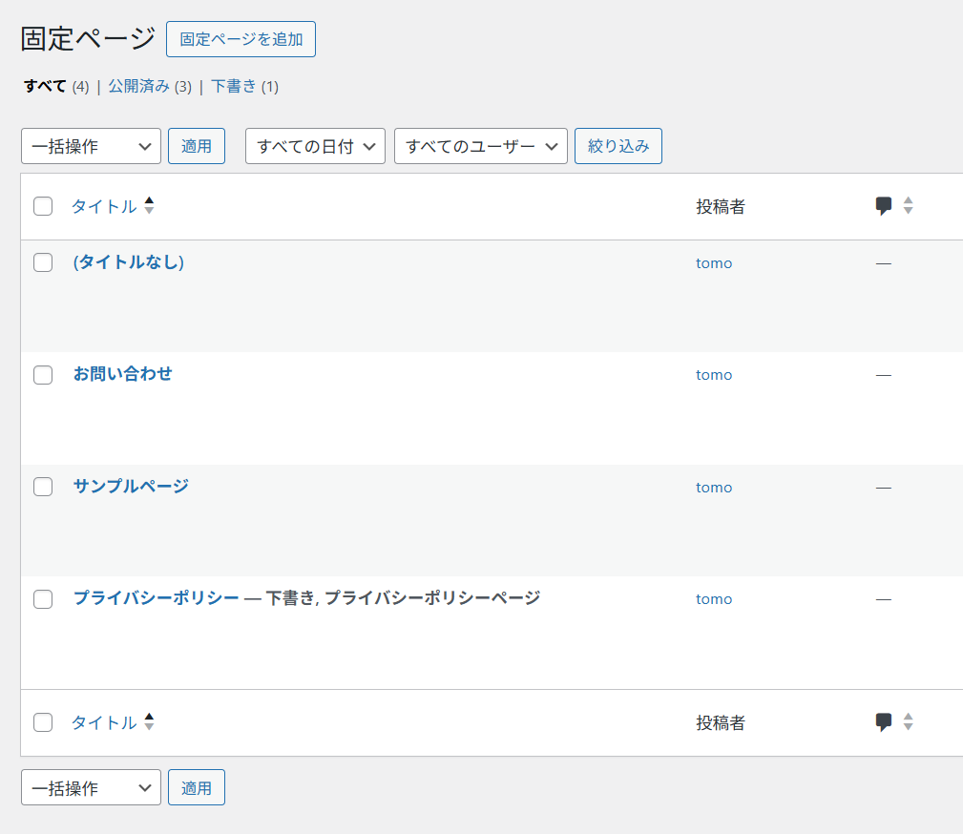Click title sort arrows in header row

(149, 206)
